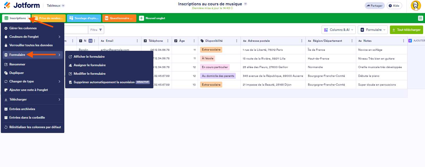Click the gear icon of Gérer les colonnes
Viewport: 425px width, 167px height.
pos(6,28)
